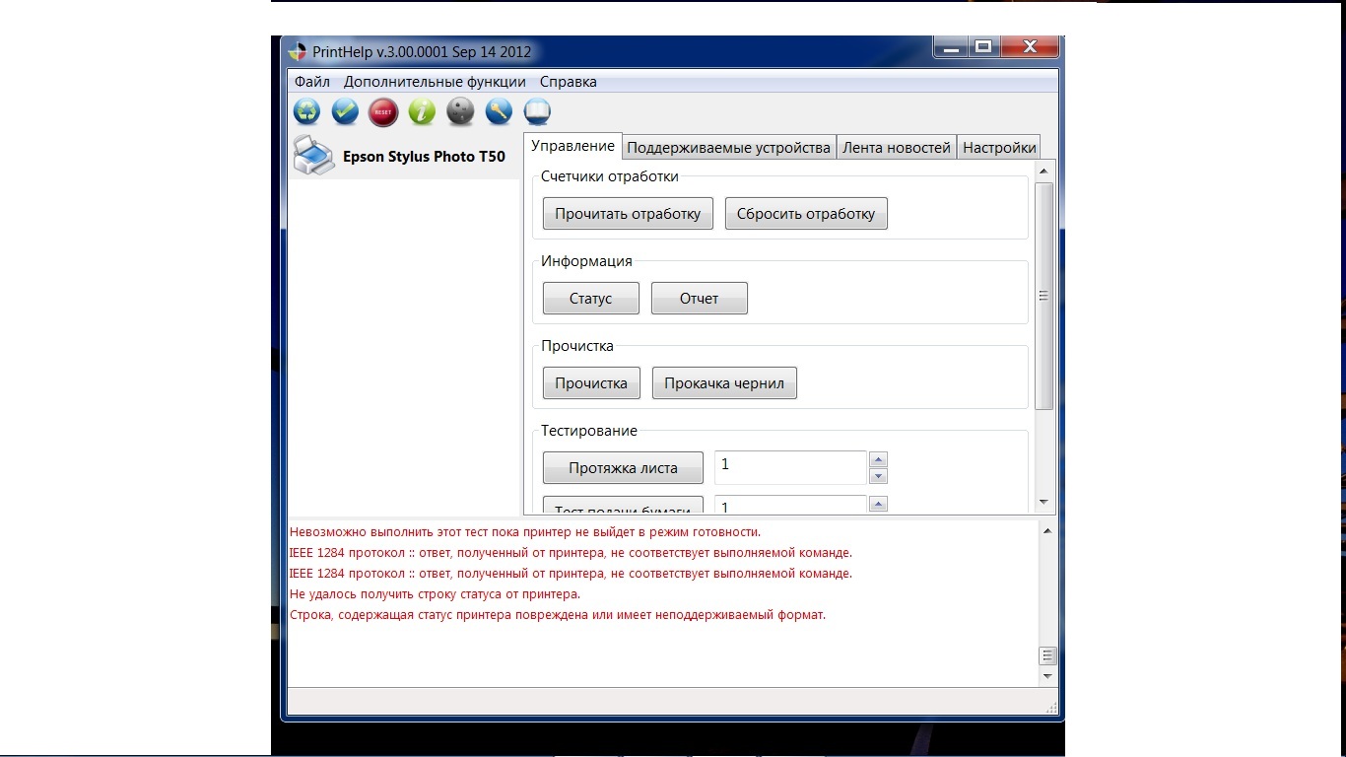Click the control panel scrollbar down arrow

pyautogui.click(x=1044, y=502)
